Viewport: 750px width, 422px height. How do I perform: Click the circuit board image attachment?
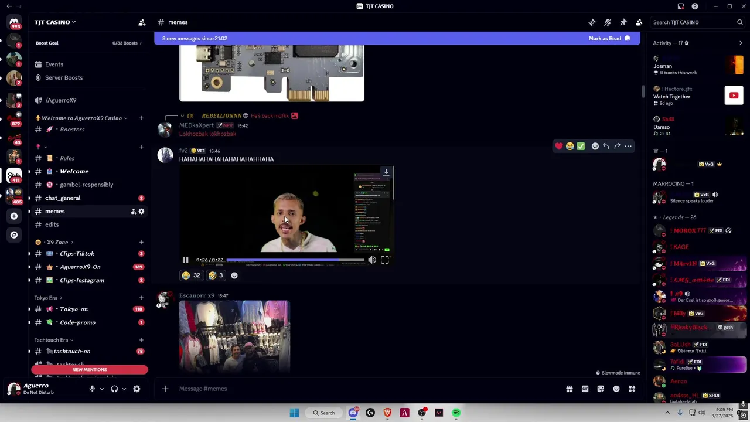click(272, 73)
